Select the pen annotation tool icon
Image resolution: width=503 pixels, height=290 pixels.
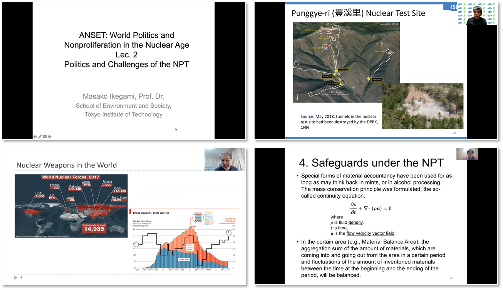[40, 136]
